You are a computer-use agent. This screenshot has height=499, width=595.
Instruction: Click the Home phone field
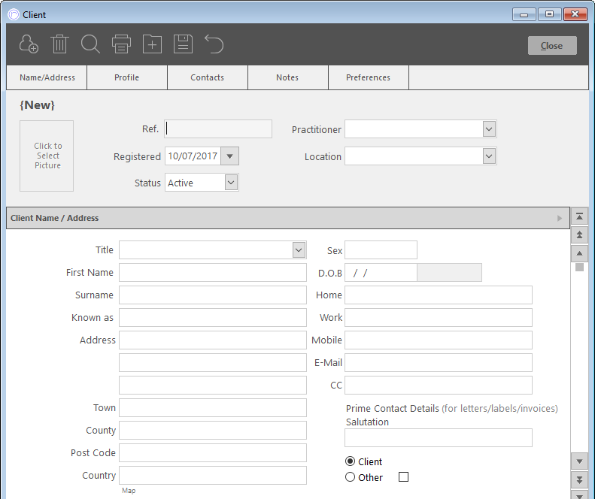pos(439,295)
